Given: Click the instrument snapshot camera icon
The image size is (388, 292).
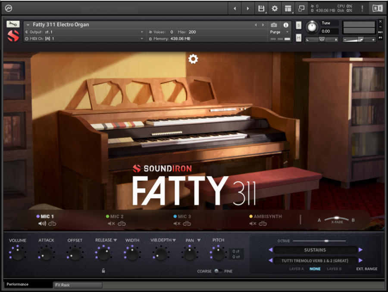Looking at the screenshot, I should coord(273,25).
